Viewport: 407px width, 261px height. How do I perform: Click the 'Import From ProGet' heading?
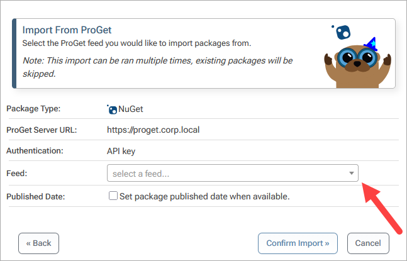71,30
